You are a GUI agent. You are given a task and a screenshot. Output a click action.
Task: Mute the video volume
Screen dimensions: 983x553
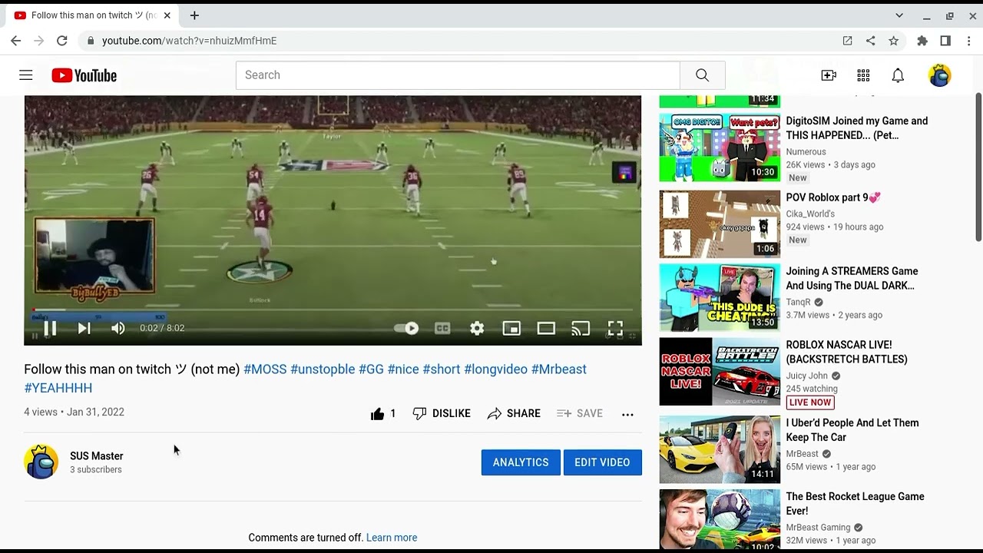(x=117, y=329)
